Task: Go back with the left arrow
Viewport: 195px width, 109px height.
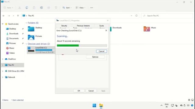Action: (x=4, y=16)
